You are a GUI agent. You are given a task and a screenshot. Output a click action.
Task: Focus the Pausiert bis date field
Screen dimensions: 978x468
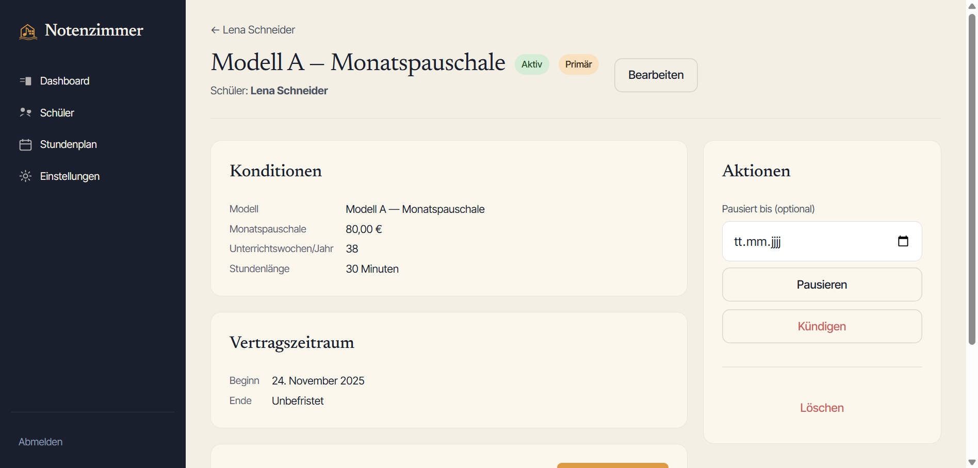coord(822,241)
